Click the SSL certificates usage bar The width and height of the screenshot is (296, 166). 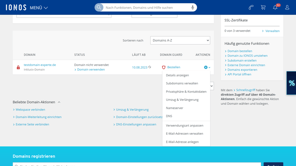[252, 26]
